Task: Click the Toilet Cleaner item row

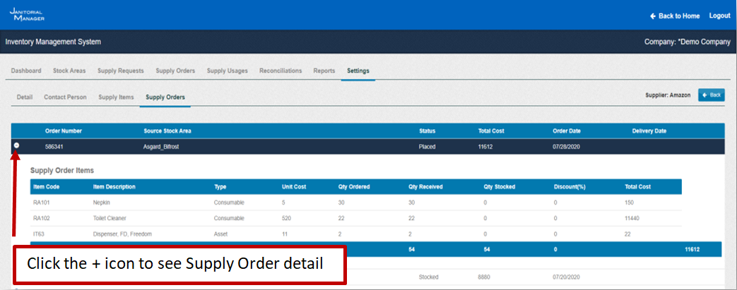Action: (x=110, y=218)
